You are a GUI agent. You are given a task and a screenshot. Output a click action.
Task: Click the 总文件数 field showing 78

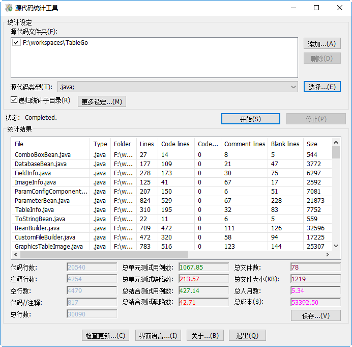pyautogui.click(x=316, y=267)
